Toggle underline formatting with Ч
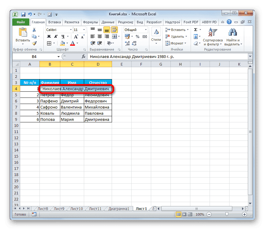This screenshot has width=265, height=230. pyautogui.click(x=62, y=37)
